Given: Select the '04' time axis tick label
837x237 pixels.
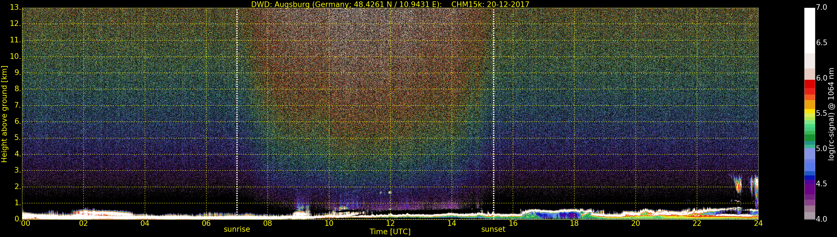Looking at the screenshot, I should (x=145, y=223).
